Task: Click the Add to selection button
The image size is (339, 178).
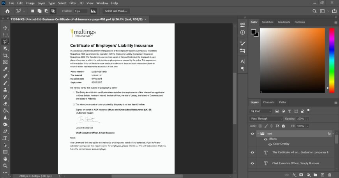Action: [39, 11]
